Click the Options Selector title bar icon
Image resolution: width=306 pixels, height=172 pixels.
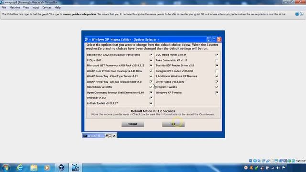tap(87, 39)
